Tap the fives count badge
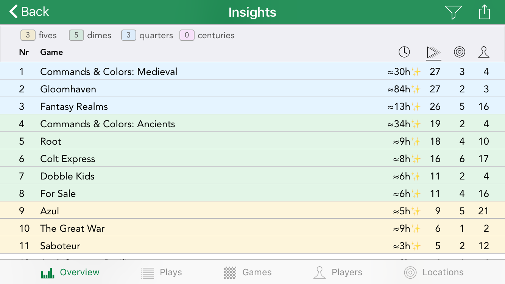The width and height of the screenshot is (505, 284). tap(28, 35)
